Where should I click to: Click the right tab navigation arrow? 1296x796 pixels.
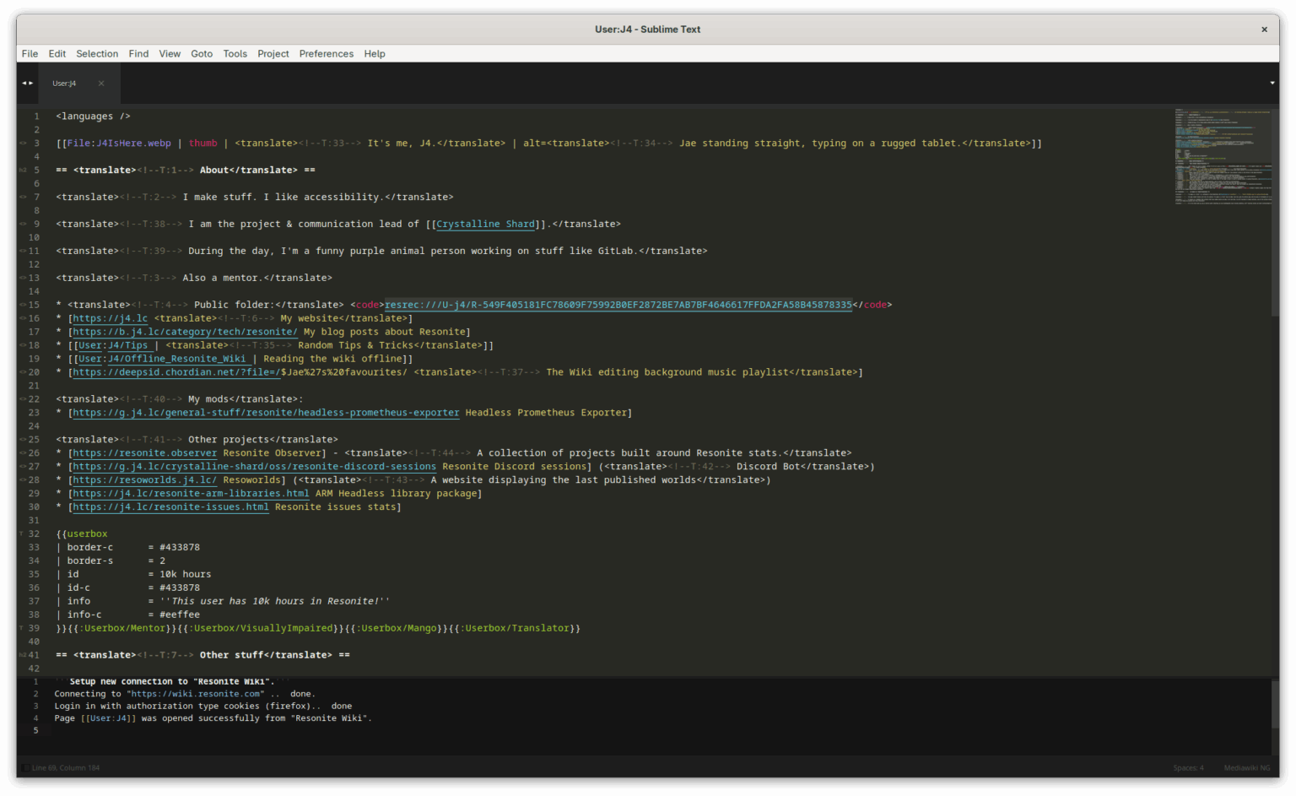point(32,83)
